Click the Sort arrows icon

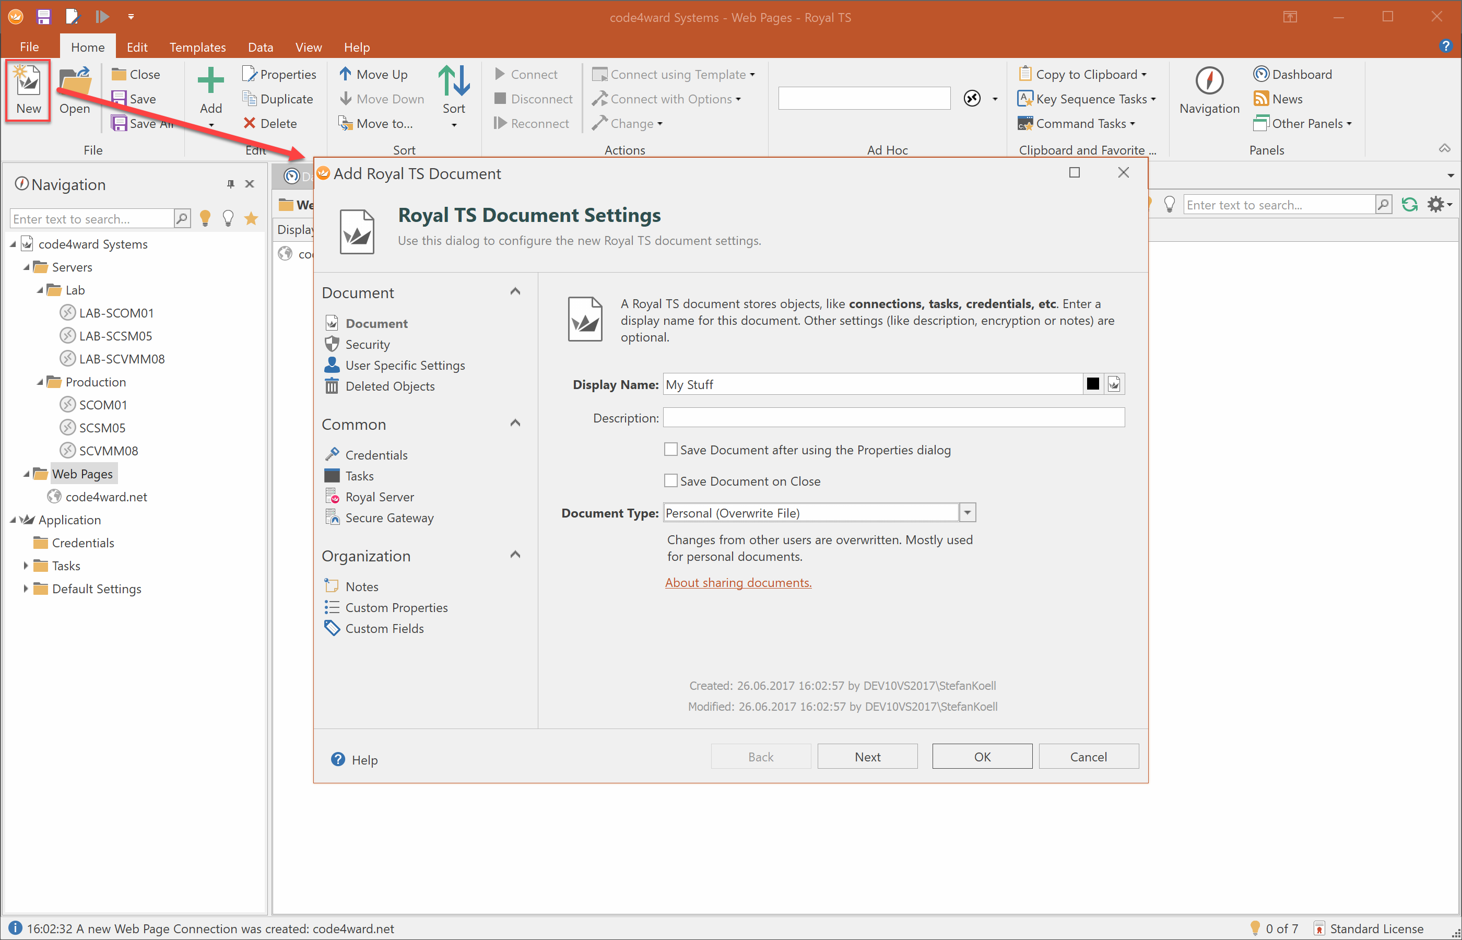pyautogui.click(x=453, y=82)
